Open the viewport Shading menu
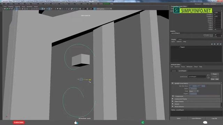The width and height of the screenshot is (223, 125). [11, 7]
